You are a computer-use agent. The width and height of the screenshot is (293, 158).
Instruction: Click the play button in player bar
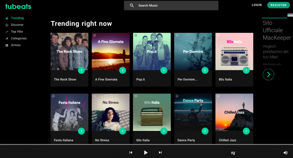click(146, 153)
